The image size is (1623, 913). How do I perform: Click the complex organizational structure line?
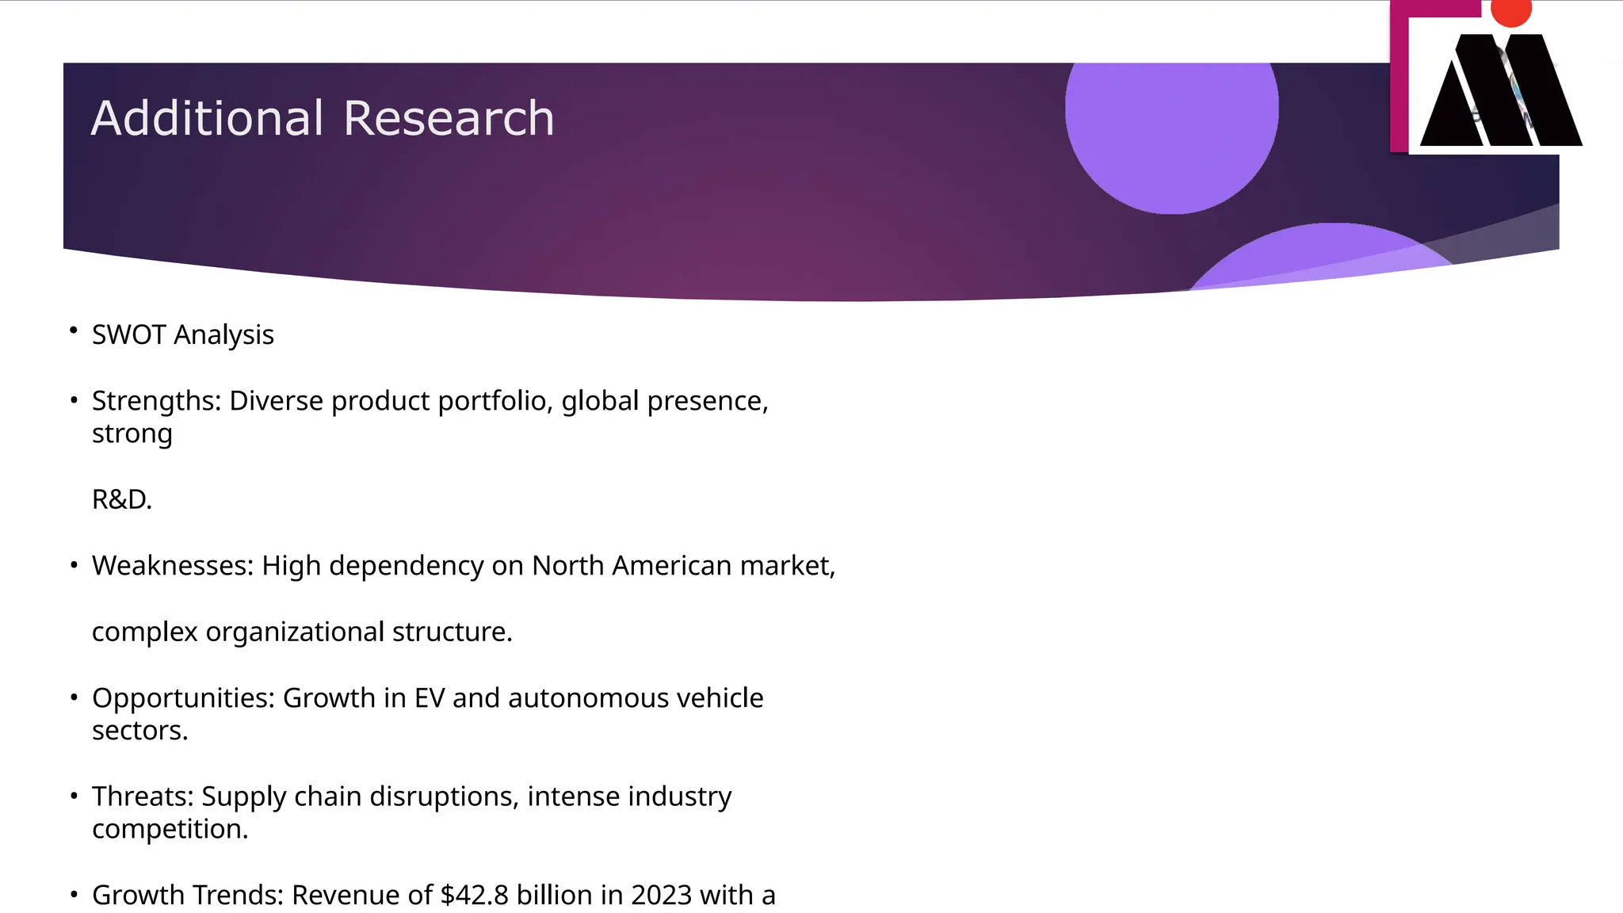[x=302, y=632]
